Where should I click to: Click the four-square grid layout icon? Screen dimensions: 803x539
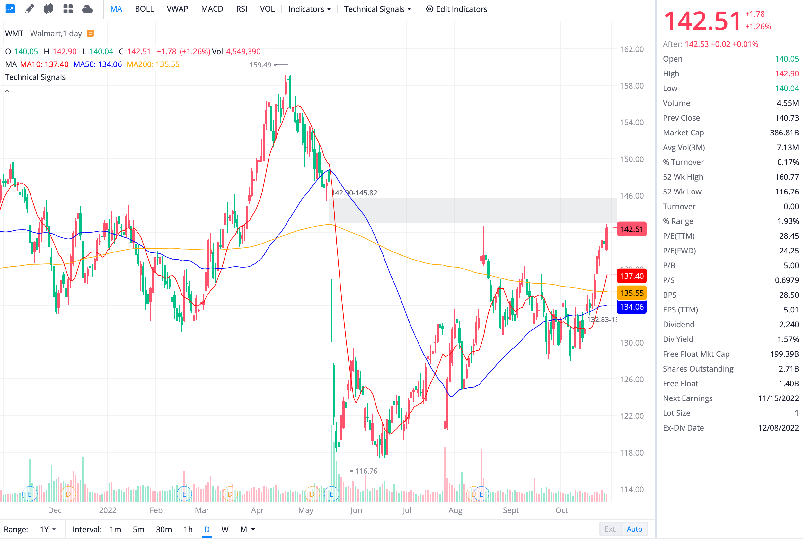pos(68,9)
